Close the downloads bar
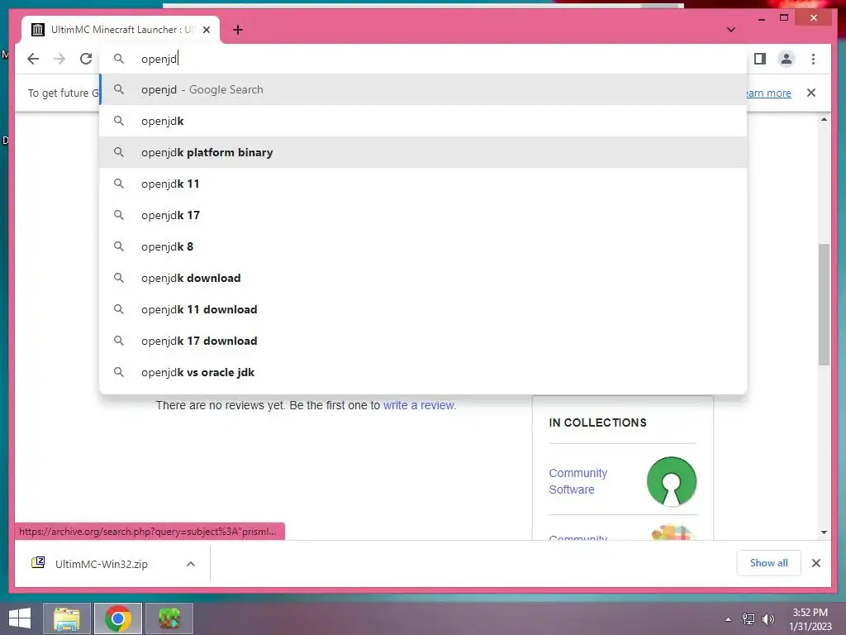The width and height of the screenshot is (846, 635). pos(816,563)
